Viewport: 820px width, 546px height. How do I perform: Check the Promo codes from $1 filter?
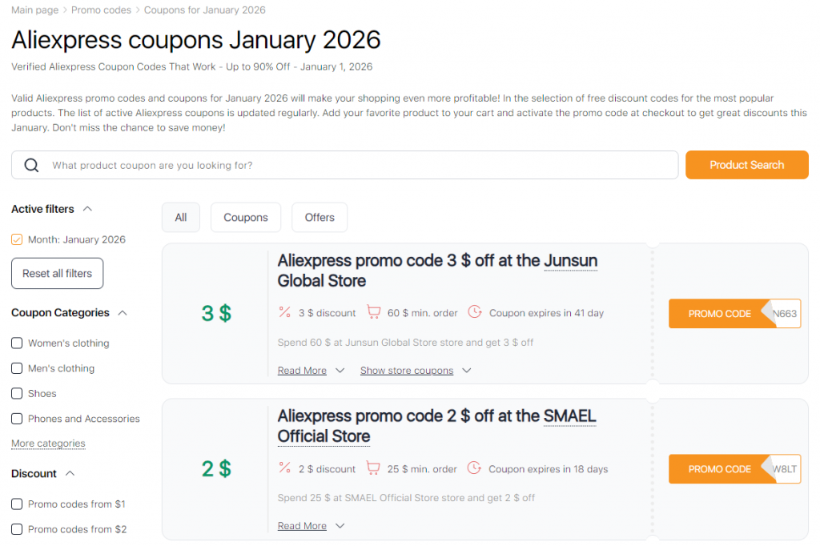pyautogui.click(x=17, y=504)
